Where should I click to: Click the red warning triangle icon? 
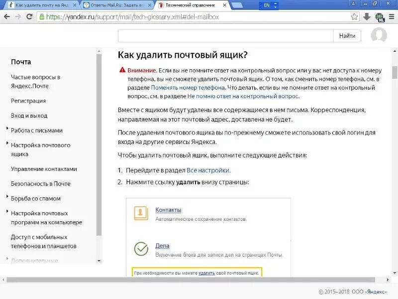tap(122, 70)
